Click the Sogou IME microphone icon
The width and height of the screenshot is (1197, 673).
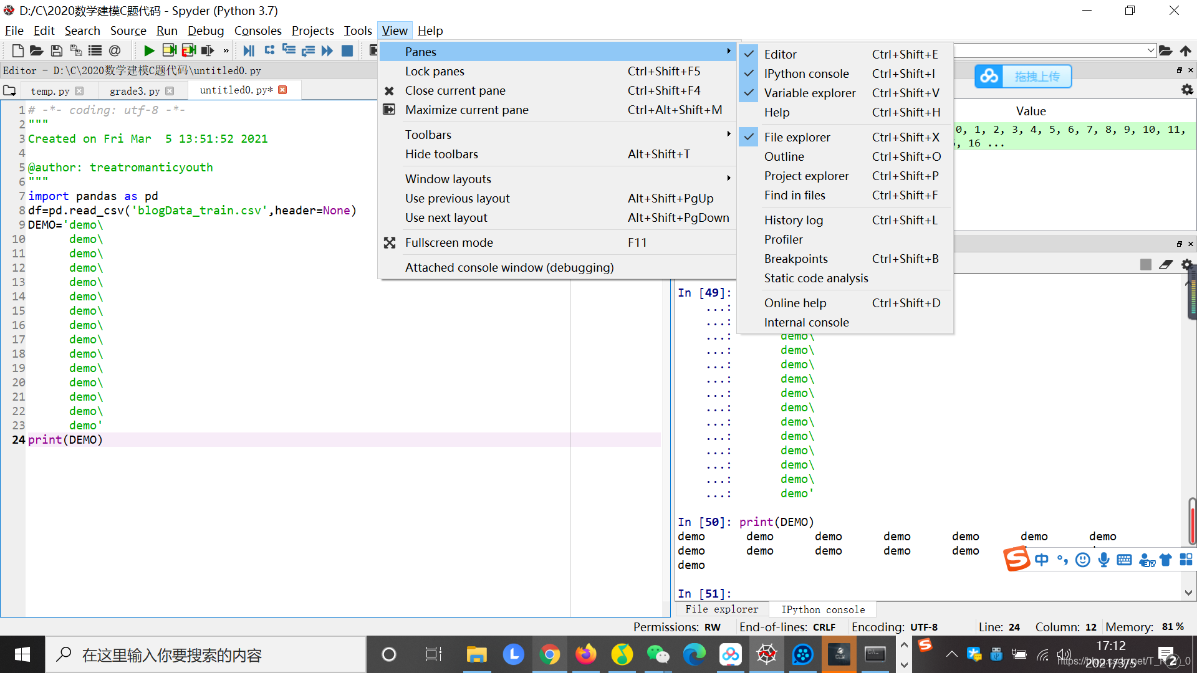point(1103,560)
